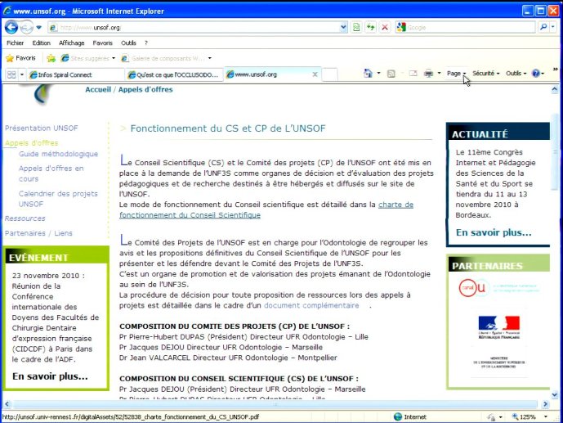Click the Favoris star button
The width and height of the screenshot is (563, 423).
tap(20, 58)
